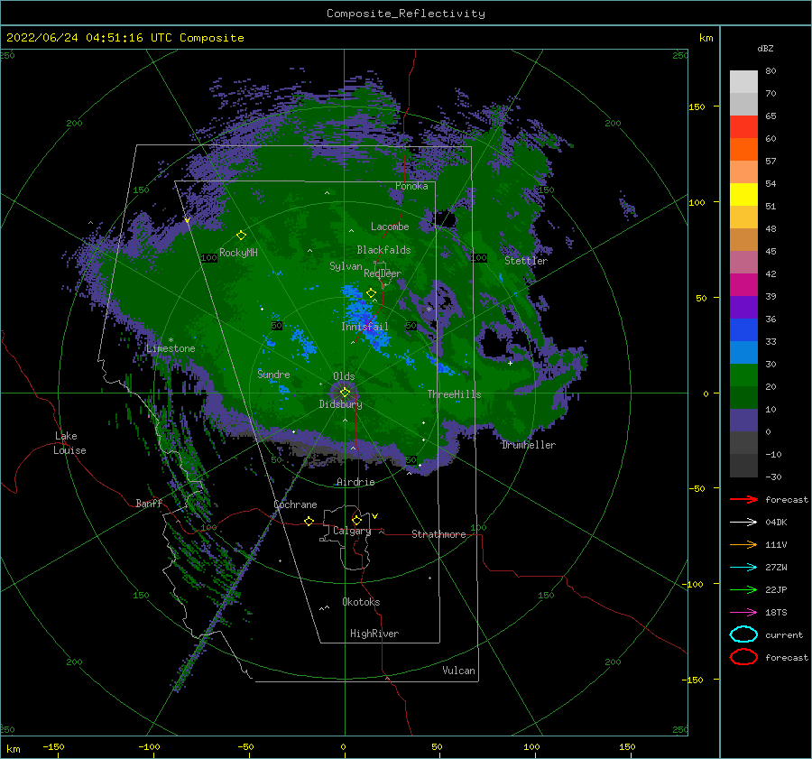Viewport: 812px width, 759px height.
Task: Click the dBZ legend heading
Action: tap(765, 48)
